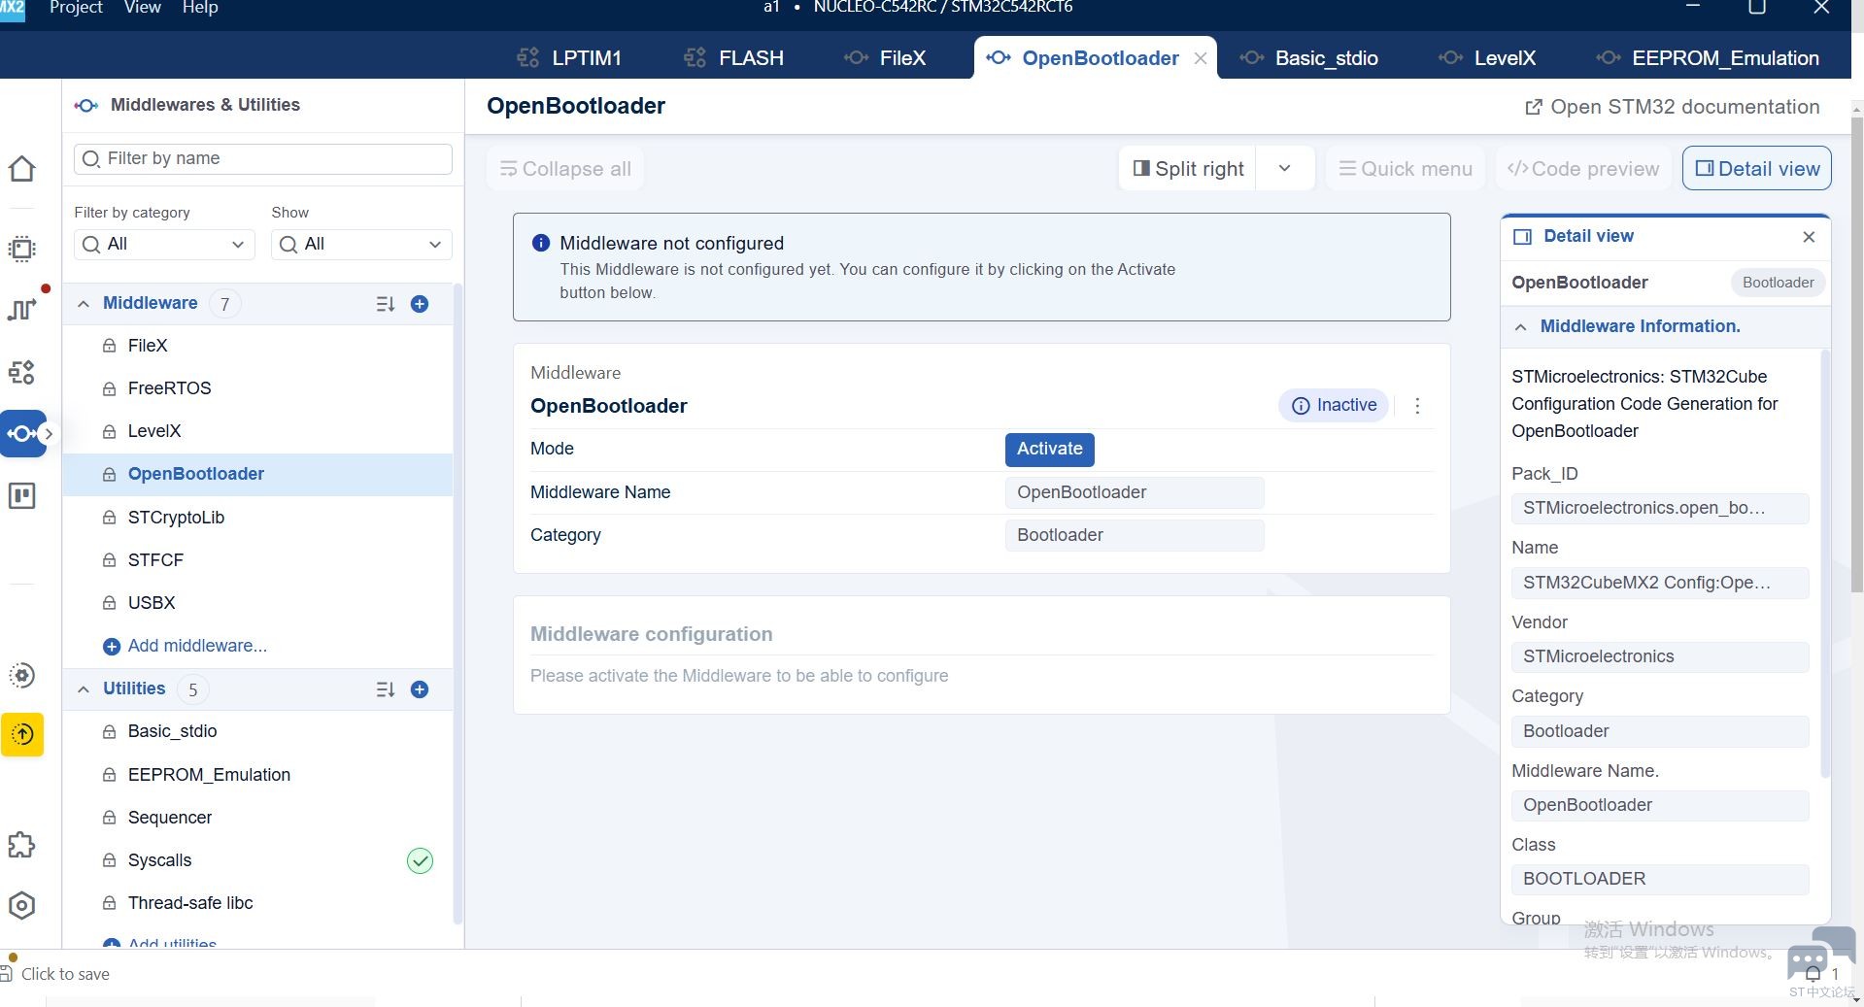Collapse the Middleware Information section
The width and height of the screenshot is (1864, 1007).
click(x=1521, y=327)
